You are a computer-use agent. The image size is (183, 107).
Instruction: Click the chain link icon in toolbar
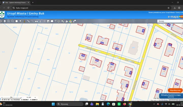point(32,21)
